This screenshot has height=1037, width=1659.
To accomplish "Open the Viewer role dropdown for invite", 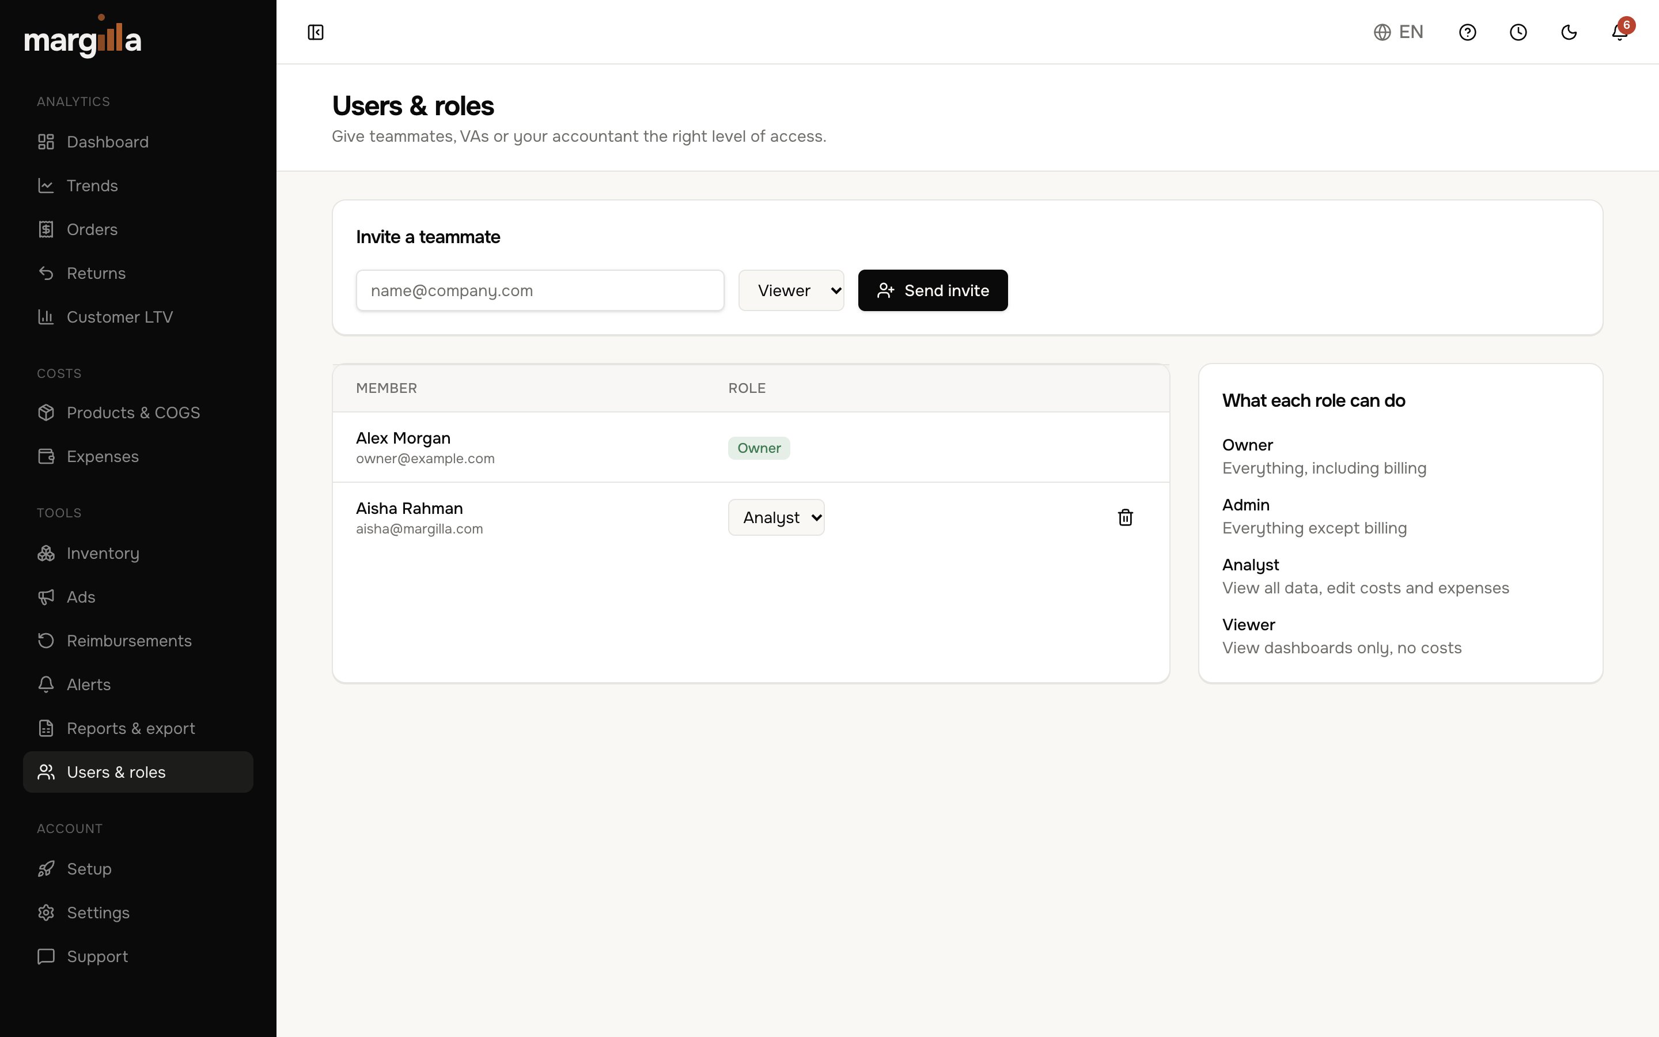I will (x=791, y=290).
